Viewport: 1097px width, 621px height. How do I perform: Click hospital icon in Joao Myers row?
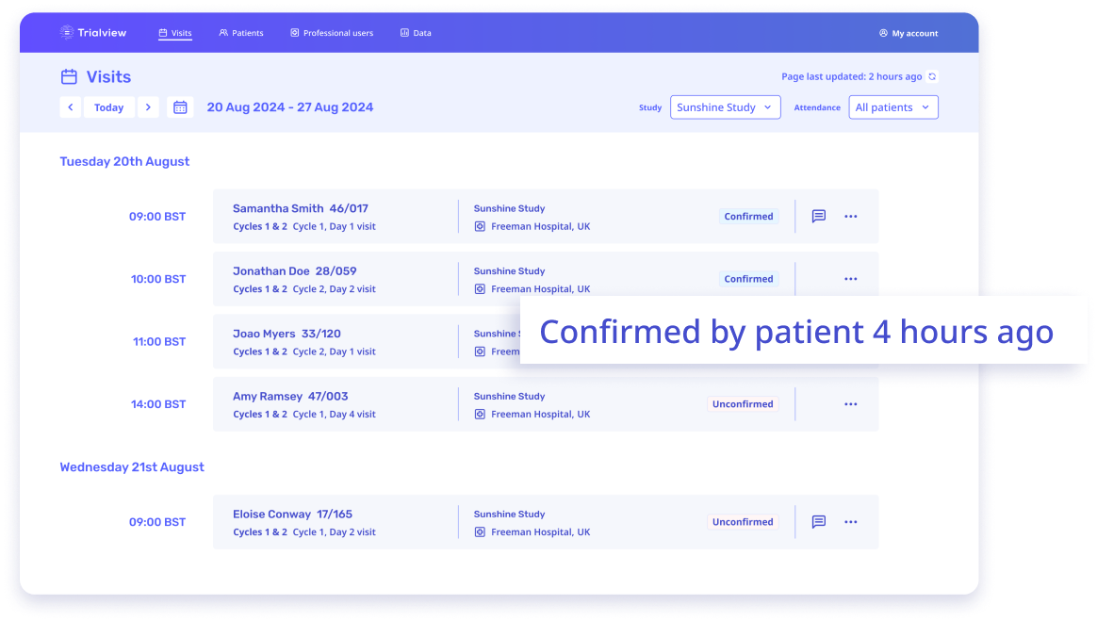(480, 351)
